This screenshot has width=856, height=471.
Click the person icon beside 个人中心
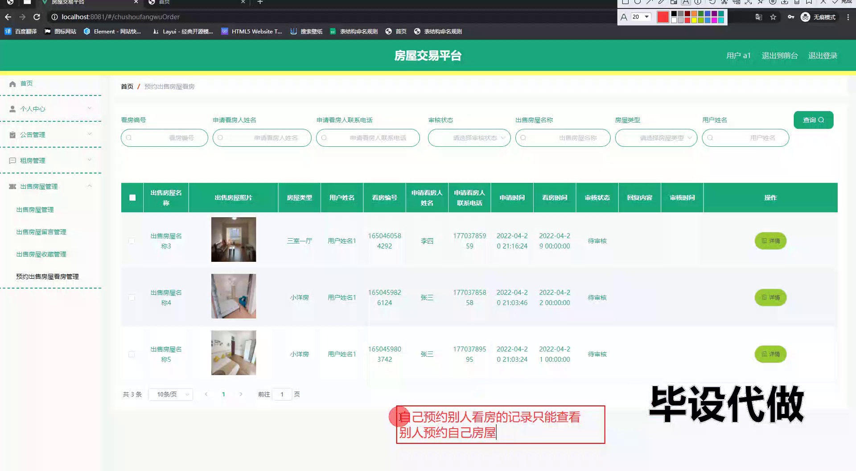tap(12, 109)
